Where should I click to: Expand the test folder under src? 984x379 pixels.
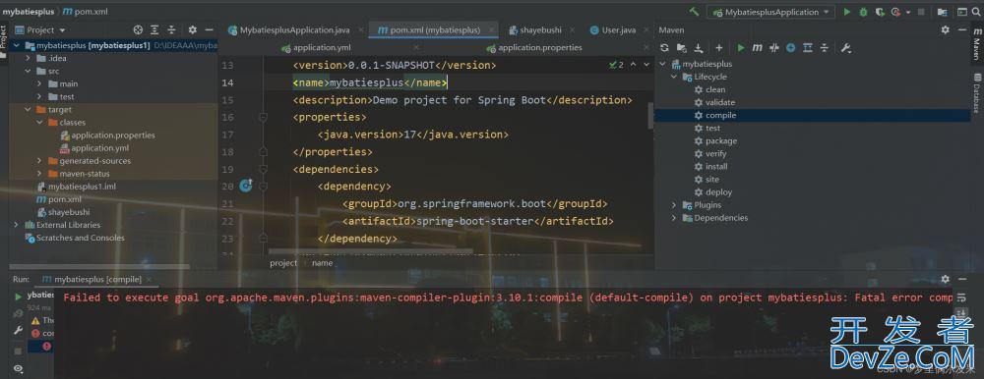click(39, 96)
